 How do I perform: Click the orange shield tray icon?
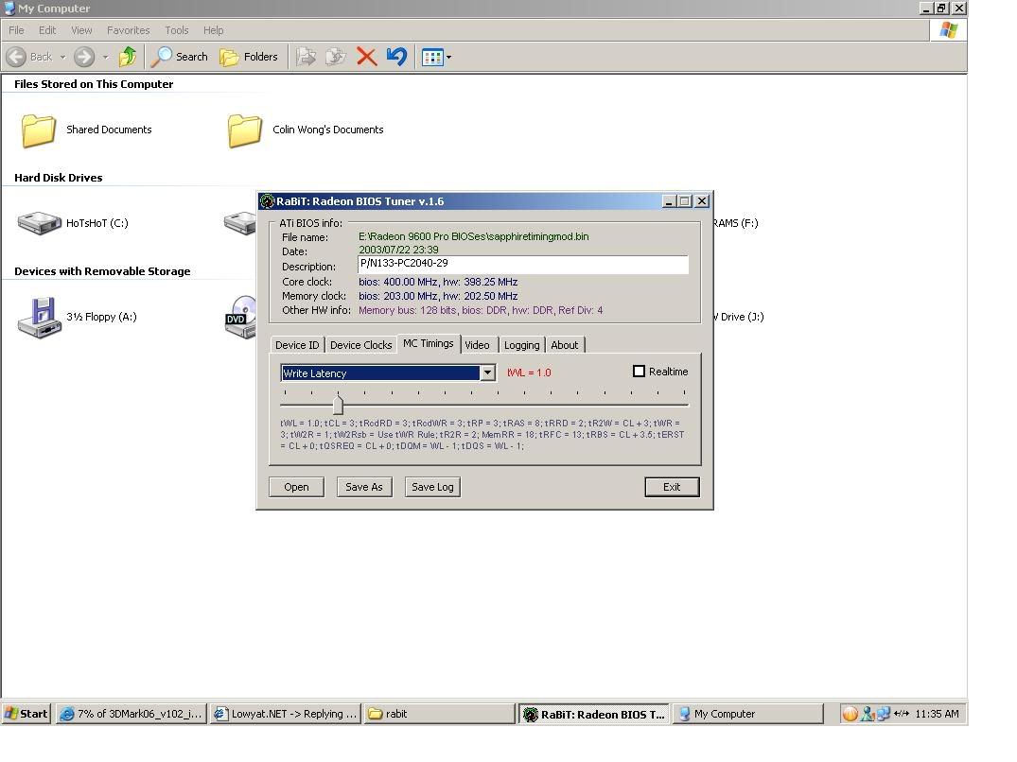tap(850, 714)
